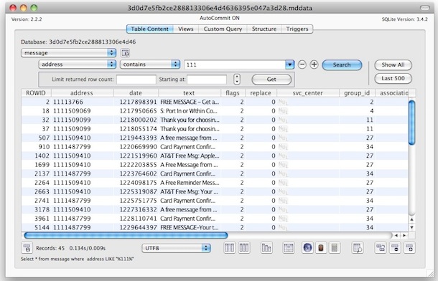This screenshot has height=281, width=438.
Task: Switch to the Table Content tab
Action: 150,29
